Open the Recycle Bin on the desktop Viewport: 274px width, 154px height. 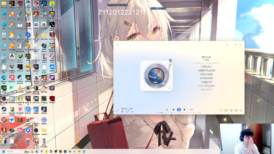click(x=4, y=36)
